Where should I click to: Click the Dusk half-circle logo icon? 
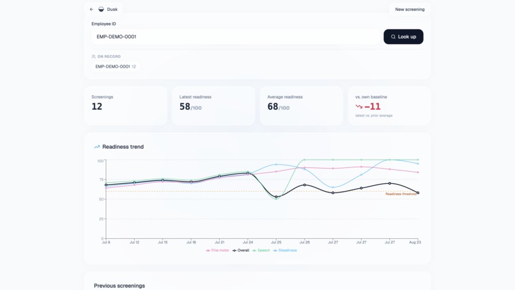(x=101, y=9)
